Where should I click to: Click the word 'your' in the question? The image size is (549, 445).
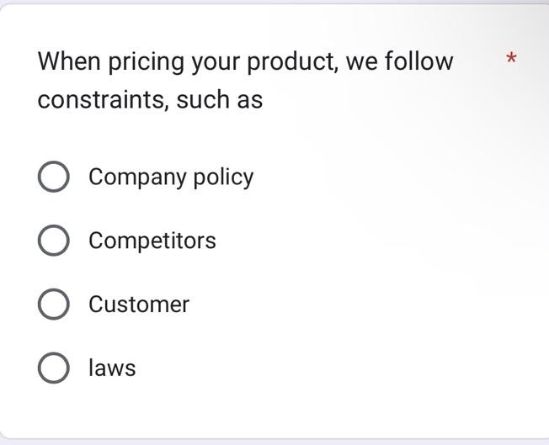(x=216, y=63)
